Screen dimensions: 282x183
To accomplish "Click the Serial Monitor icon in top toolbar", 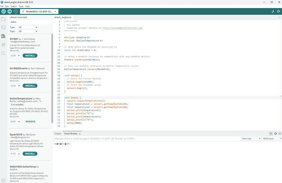I will click(x=278, y=11).
